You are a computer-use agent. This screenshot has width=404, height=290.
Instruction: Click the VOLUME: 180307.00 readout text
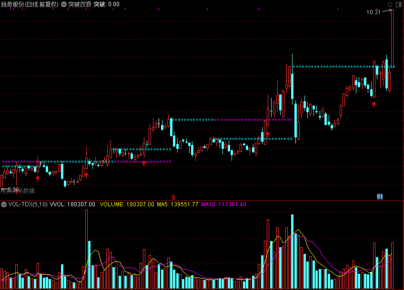(x=127, y=204)
